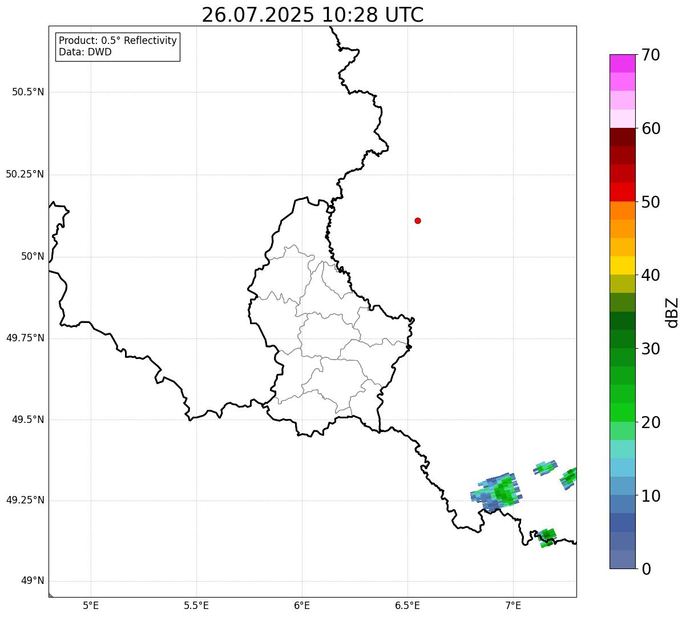Click the small radar echo just above the largest echo
This screenshot has width=686, height=617.
click(545, 467)
